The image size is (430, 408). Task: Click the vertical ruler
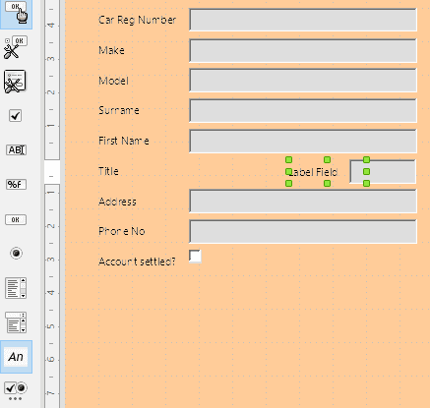click(52, 204)
